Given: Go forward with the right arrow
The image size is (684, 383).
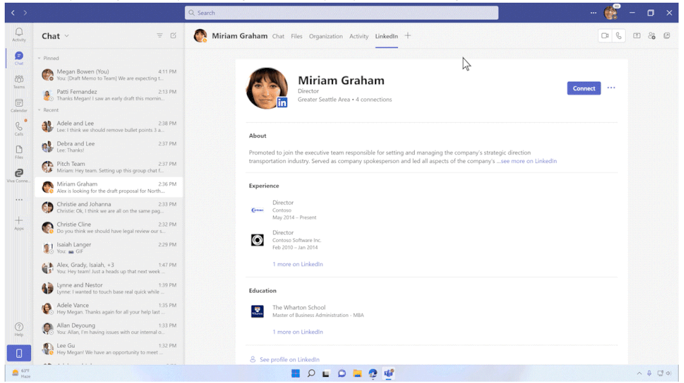Looking at the screenshot, I should pos(26,13).
